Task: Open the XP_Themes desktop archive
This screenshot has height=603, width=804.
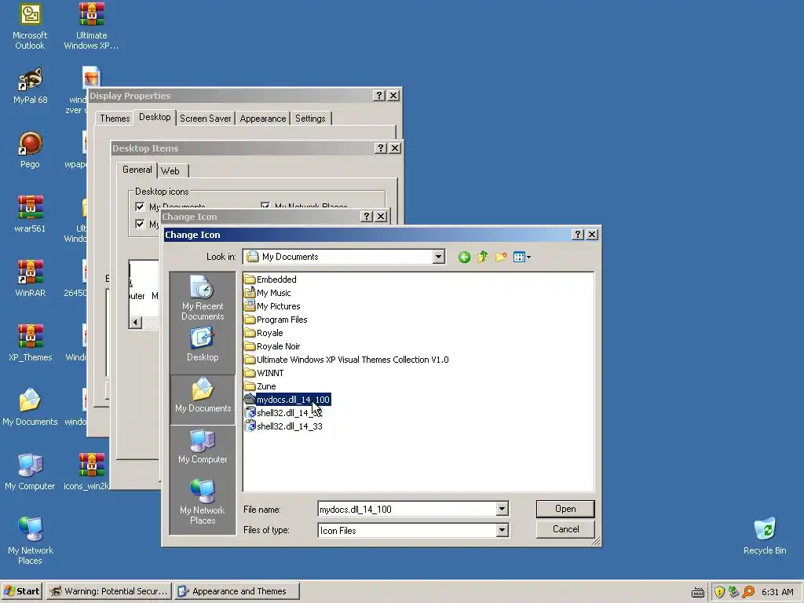Action: [30, 344]
